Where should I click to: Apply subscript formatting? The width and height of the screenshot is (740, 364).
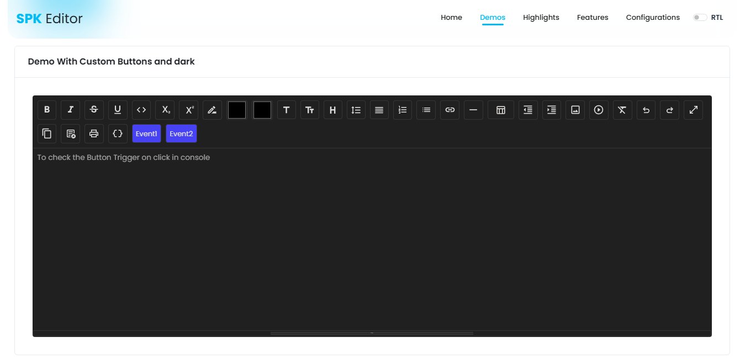click(x=165, y=110)
